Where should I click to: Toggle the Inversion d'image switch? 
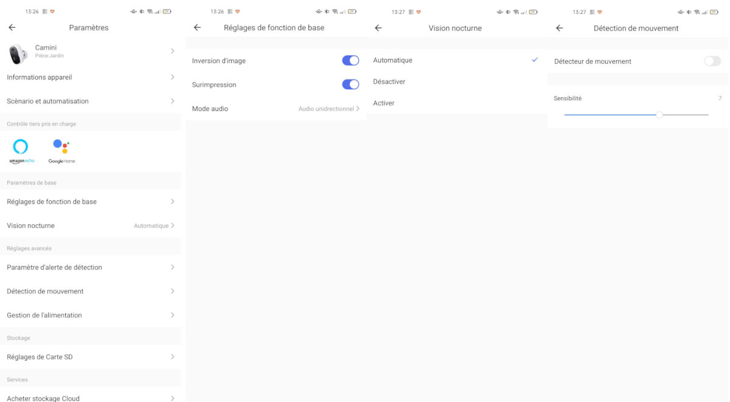(350, 61)
